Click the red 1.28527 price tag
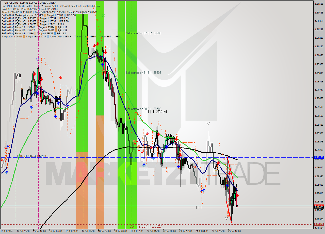Screen dimensions: 325x234 click(x=319, y=224)
